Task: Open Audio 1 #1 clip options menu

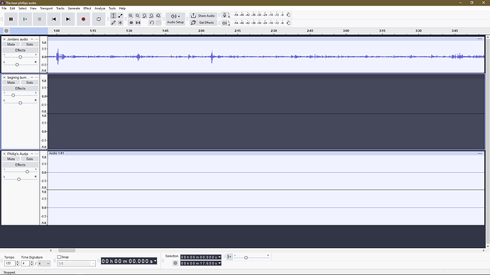Action: (x=480, y=153)
